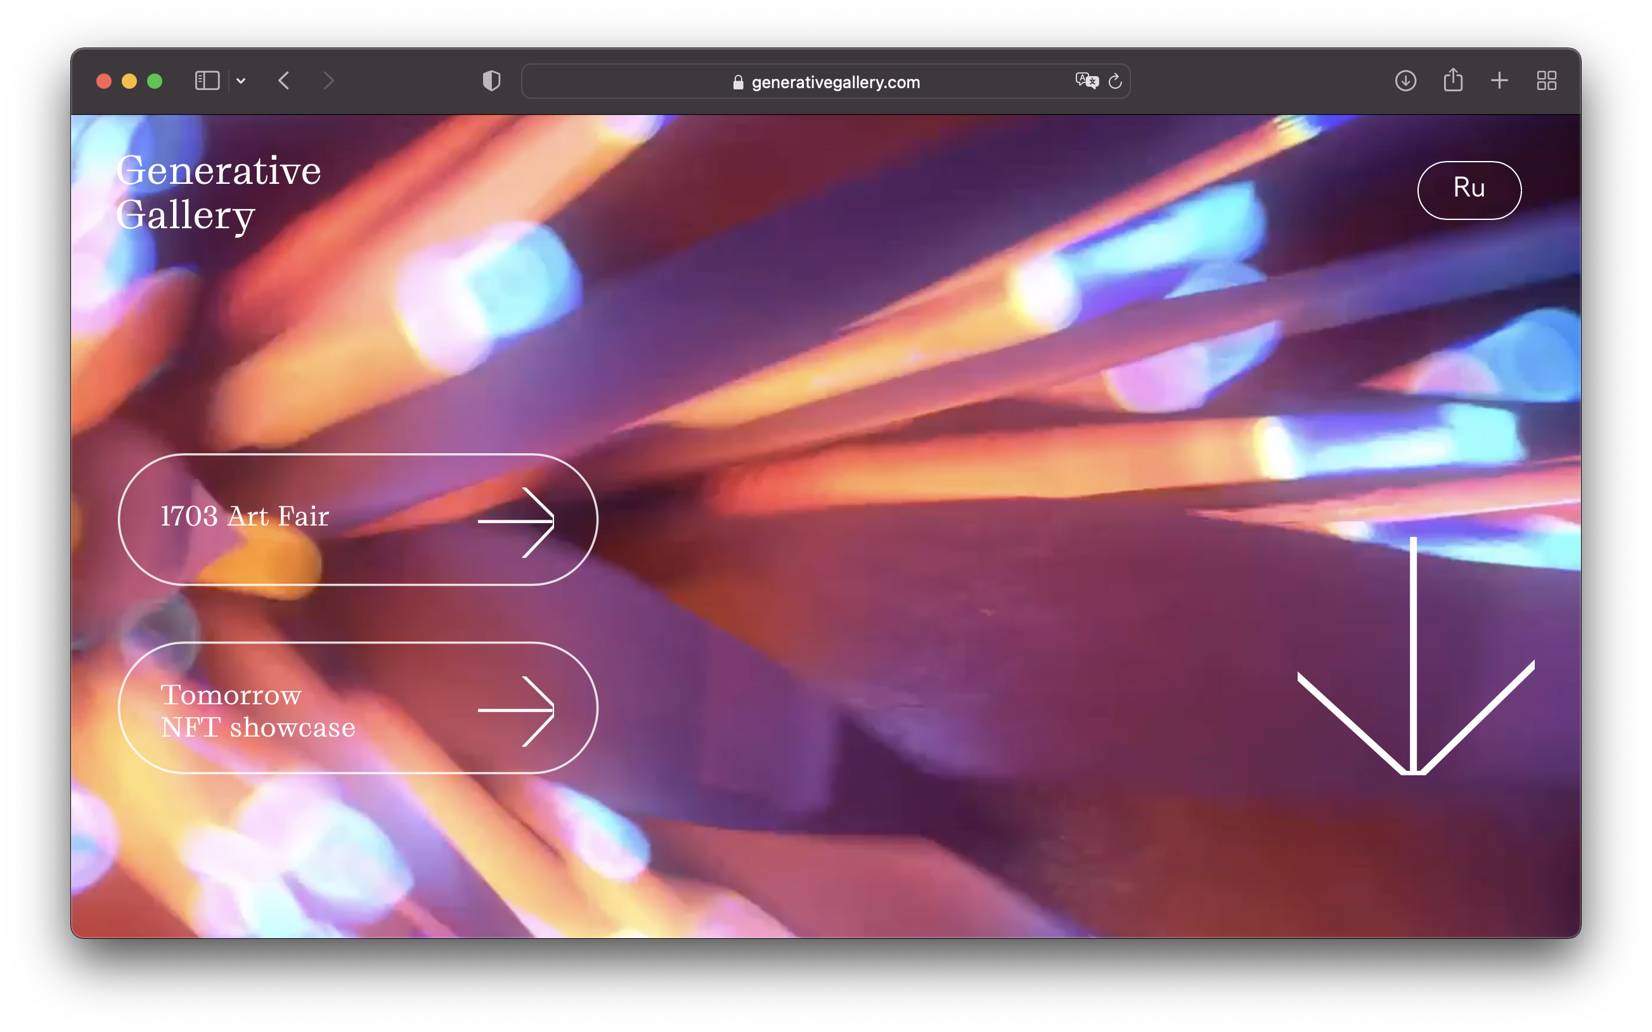Open the translate page icon
Viewport: 1652px width, 1032px height.
[x=1087, y=81]
